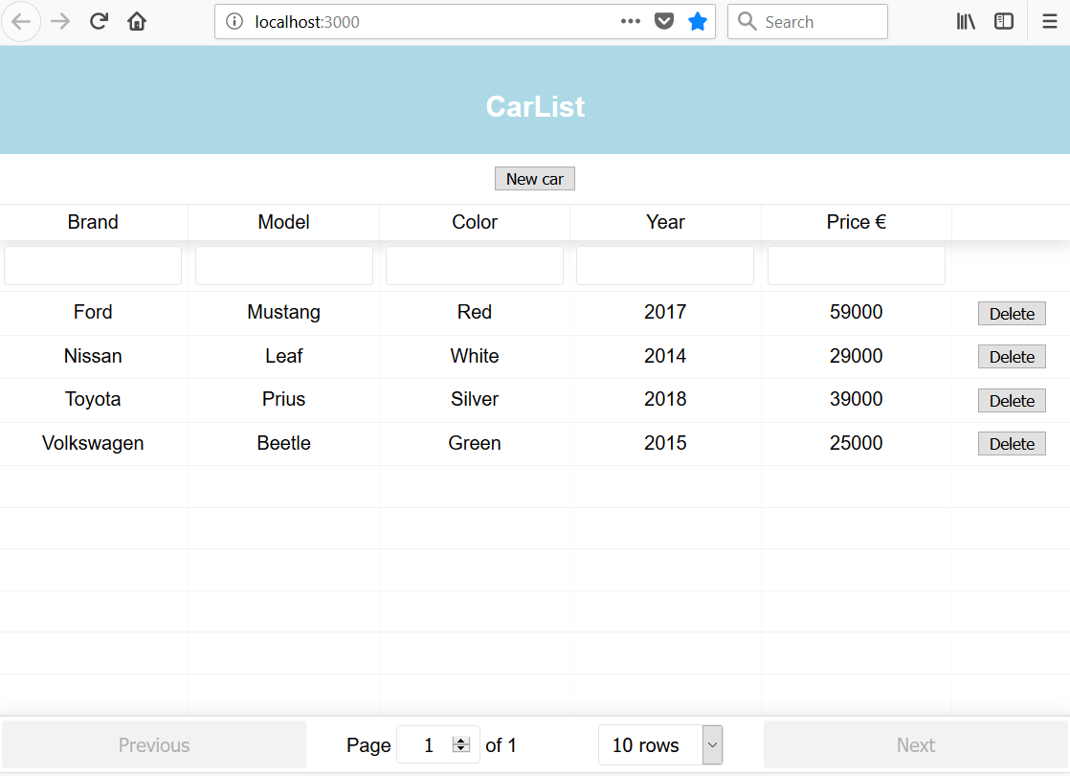Delete the Nissan Leaf row

(1012, 356)
